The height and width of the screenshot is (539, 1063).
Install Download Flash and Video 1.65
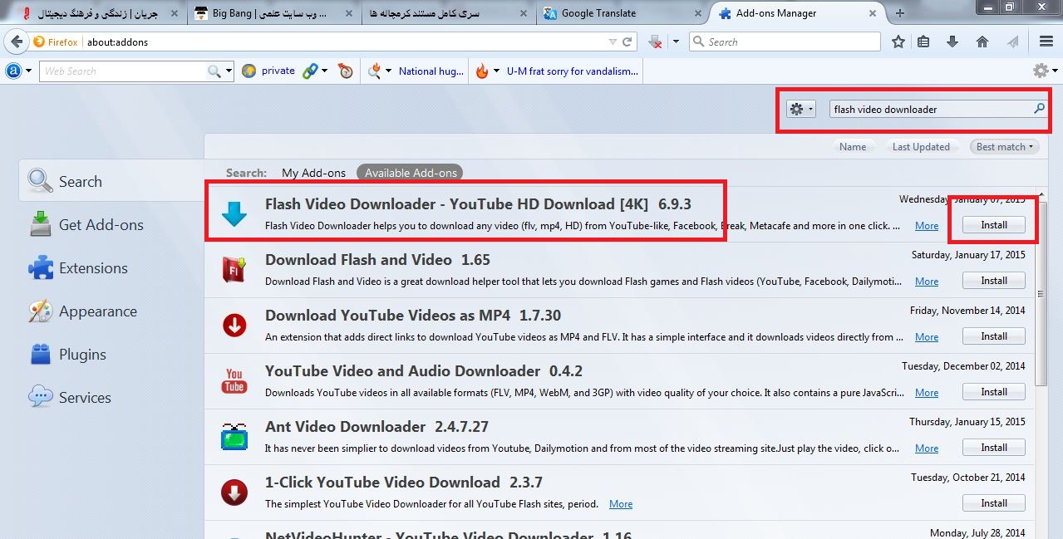(993, 281)
